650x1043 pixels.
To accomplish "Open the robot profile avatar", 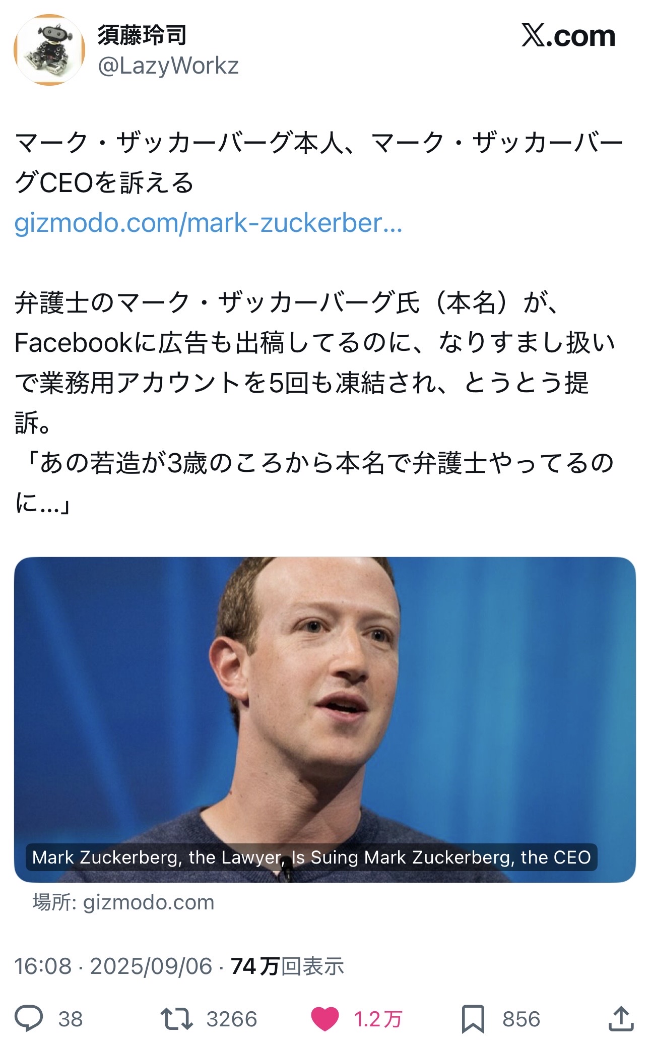I will tap(49, 50).
